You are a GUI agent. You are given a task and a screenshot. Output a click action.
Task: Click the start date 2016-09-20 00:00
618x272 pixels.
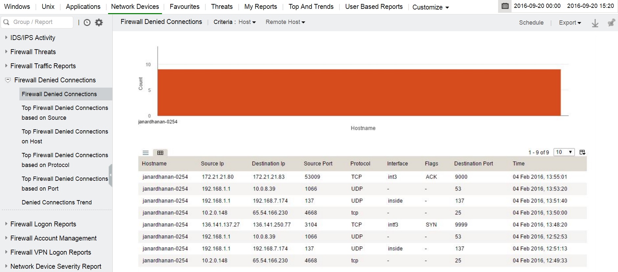[537, 6]
